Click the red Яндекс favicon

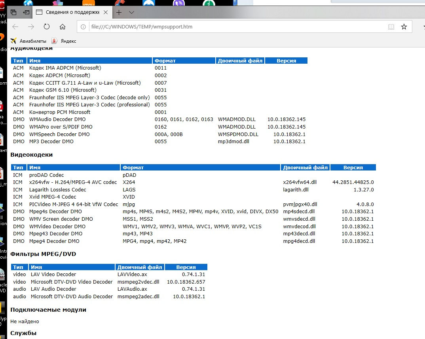pos(55,41)
